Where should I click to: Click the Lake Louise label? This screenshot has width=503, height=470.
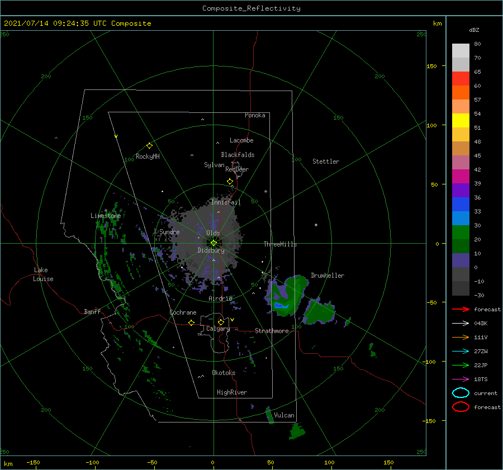tap(43, 274)
